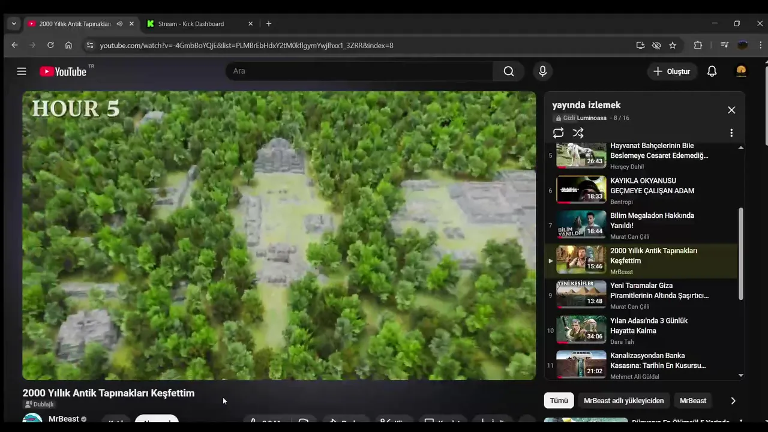Viewport: 768px width, 432px height.
Task: Go to the YouTube home logo
Action: [x=64, y=71]
